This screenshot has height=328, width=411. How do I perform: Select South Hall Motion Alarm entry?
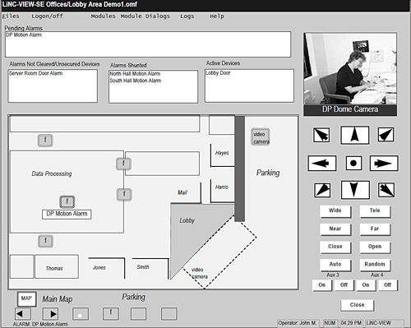tap(136, 81)
